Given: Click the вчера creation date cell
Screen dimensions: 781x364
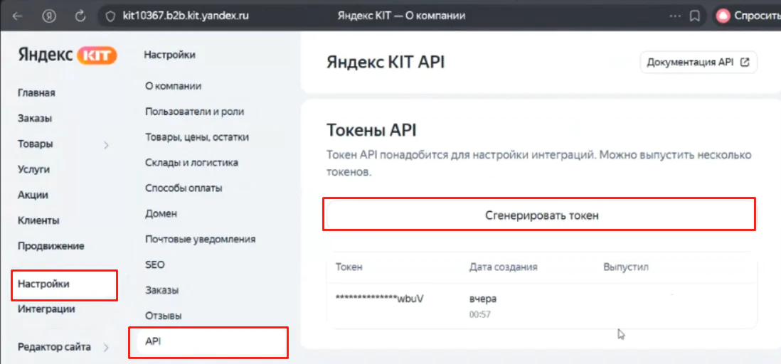Looking at the screenshot, I should click(483, 299).
